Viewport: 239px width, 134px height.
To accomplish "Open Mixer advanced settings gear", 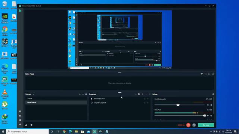I will coord(213,94).
